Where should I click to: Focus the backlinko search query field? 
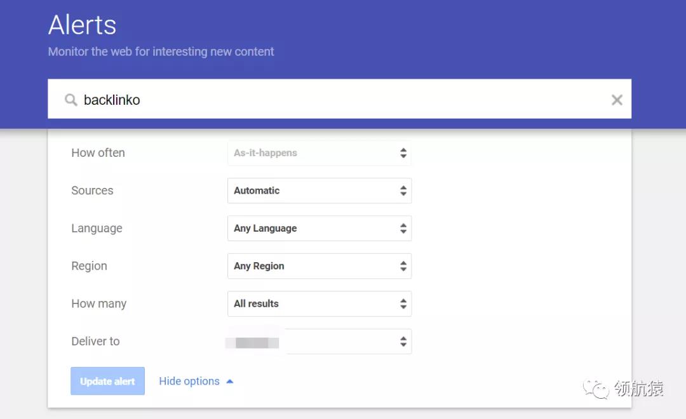[337, 100]
